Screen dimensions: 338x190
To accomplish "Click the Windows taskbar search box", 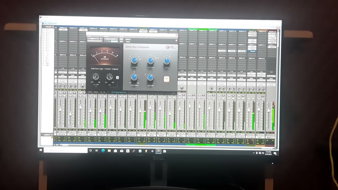I will (65, 150).
